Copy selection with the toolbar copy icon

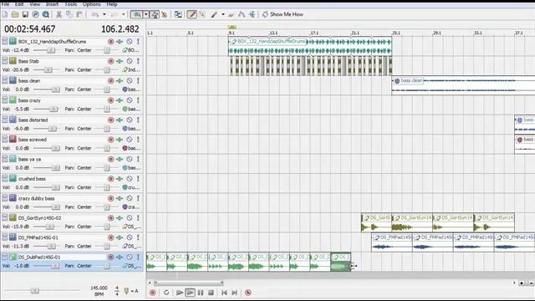(x=69, y=14)
